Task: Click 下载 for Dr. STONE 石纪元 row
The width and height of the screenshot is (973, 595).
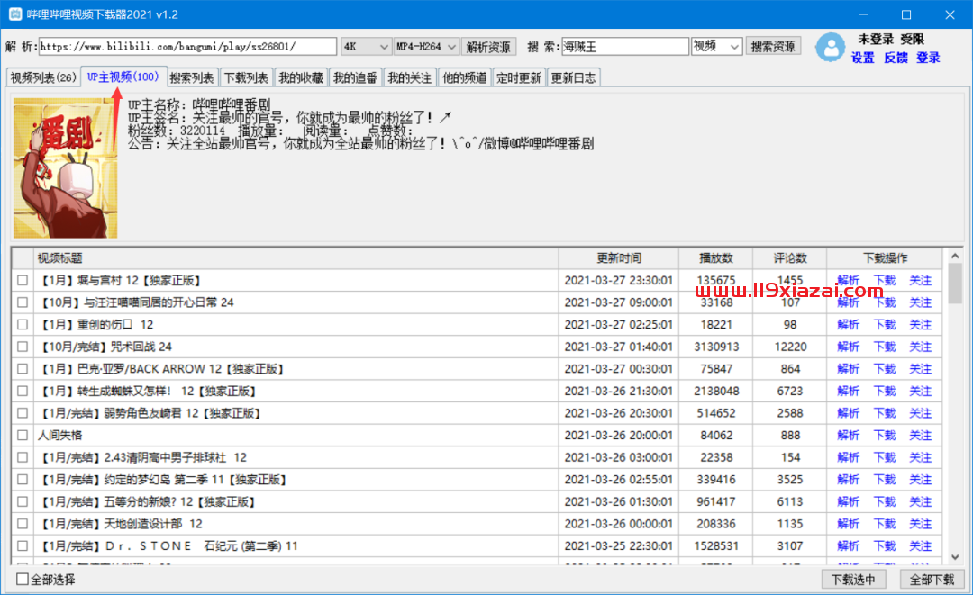Action: (x=885, y=546)
